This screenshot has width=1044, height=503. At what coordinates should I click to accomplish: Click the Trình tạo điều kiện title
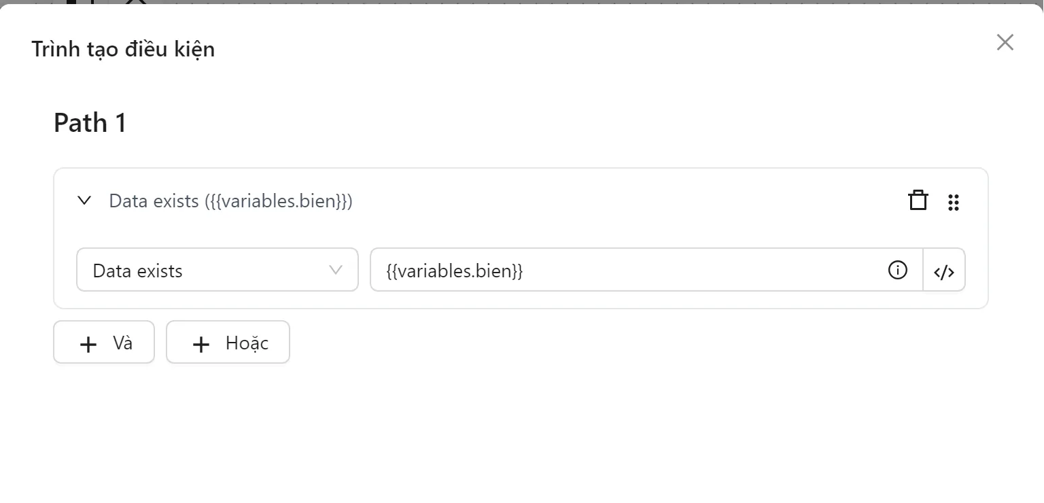click(123, 49)
